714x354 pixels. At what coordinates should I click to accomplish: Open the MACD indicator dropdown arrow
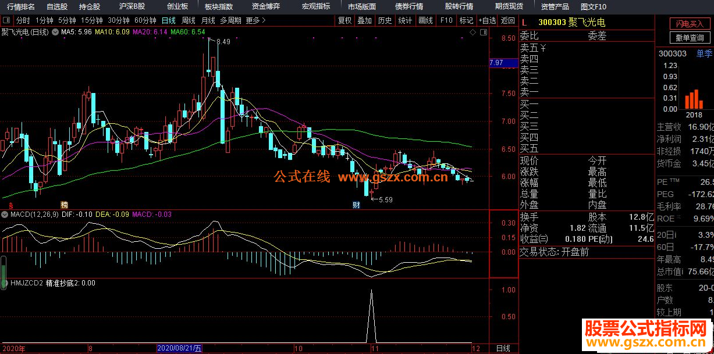pos(5,215)
